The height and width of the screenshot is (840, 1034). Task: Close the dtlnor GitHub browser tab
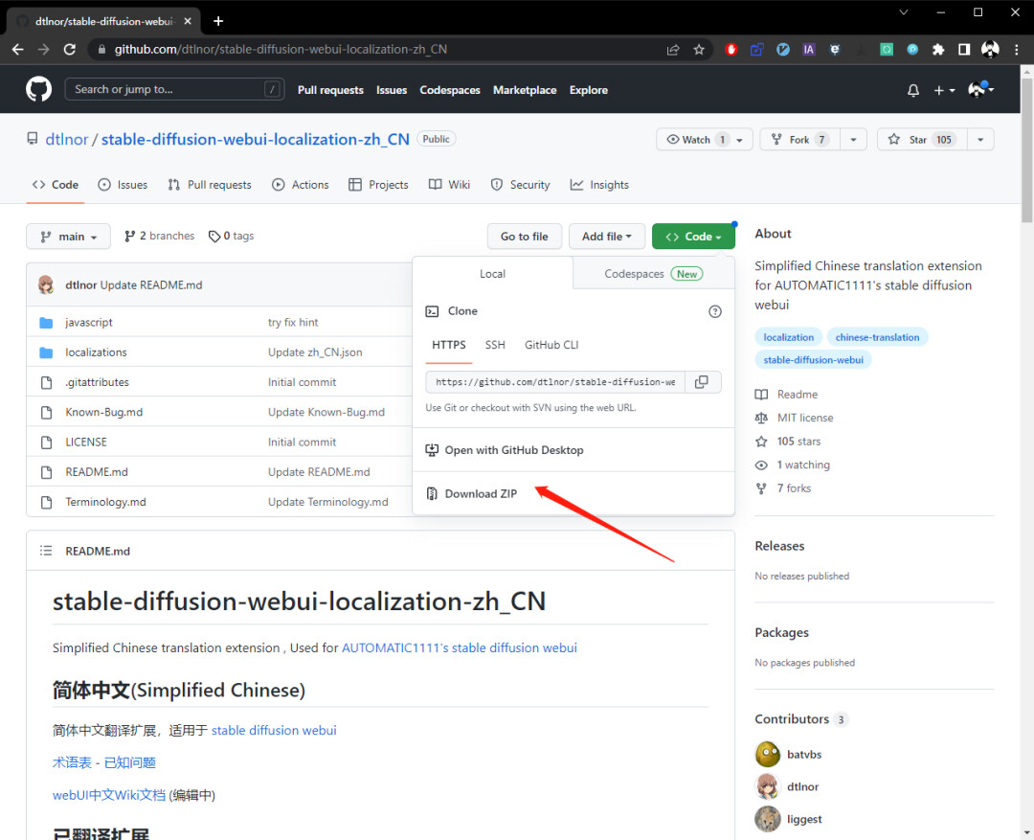click(188, 21)
